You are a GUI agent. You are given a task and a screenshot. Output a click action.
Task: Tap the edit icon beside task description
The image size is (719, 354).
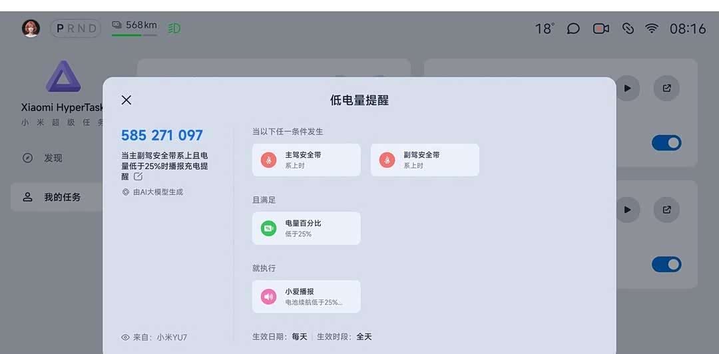[x=138, y=176]
